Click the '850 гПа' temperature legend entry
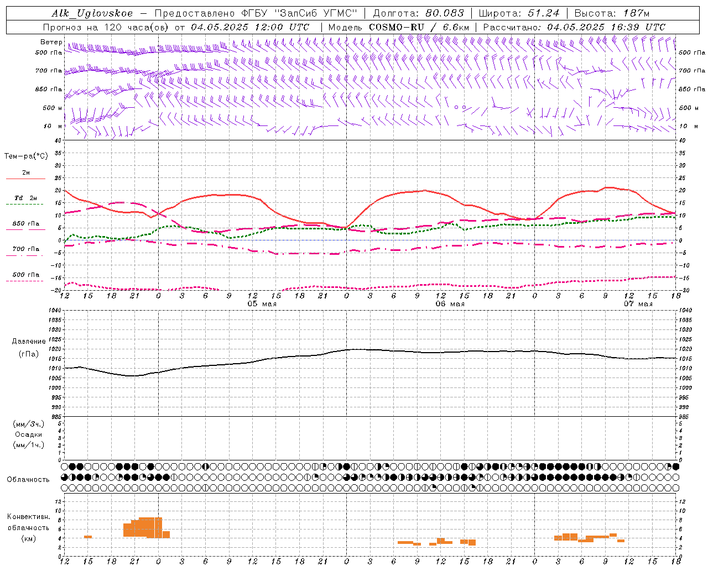Image resolution: width=708 pixels, height=566 pixels. coord(26,224)
